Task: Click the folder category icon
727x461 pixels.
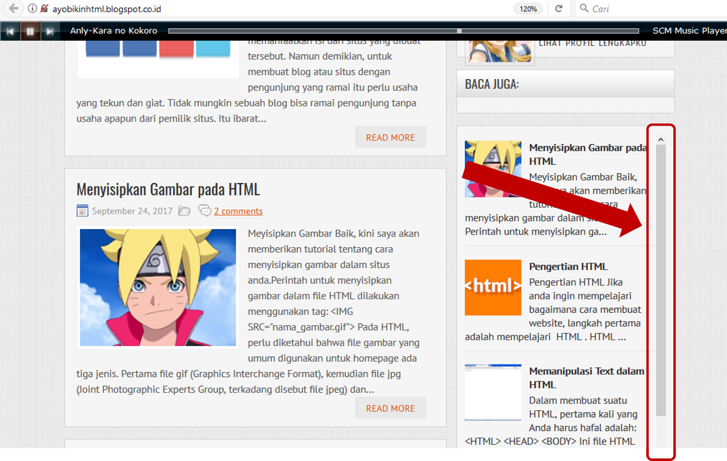Action: 184,211
